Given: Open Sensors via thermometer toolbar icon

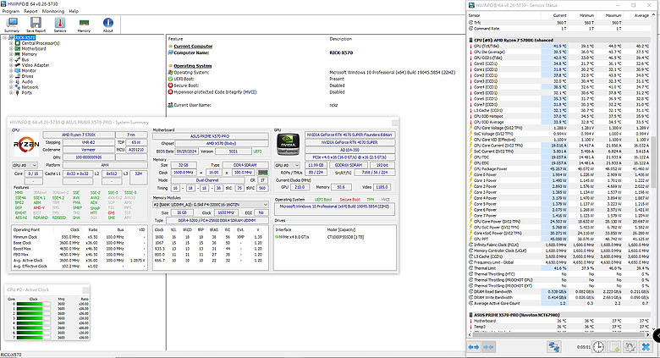Looking at the screenshot, I should pyautogui.click(x=60, y=25).
